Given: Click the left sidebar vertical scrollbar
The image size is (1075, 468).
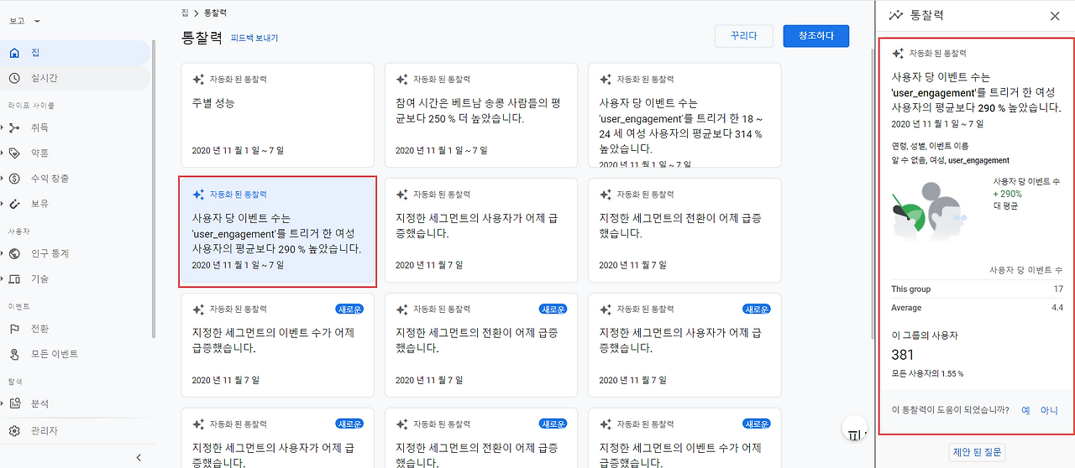Looking at the screenshot, I should pos(154,189).
